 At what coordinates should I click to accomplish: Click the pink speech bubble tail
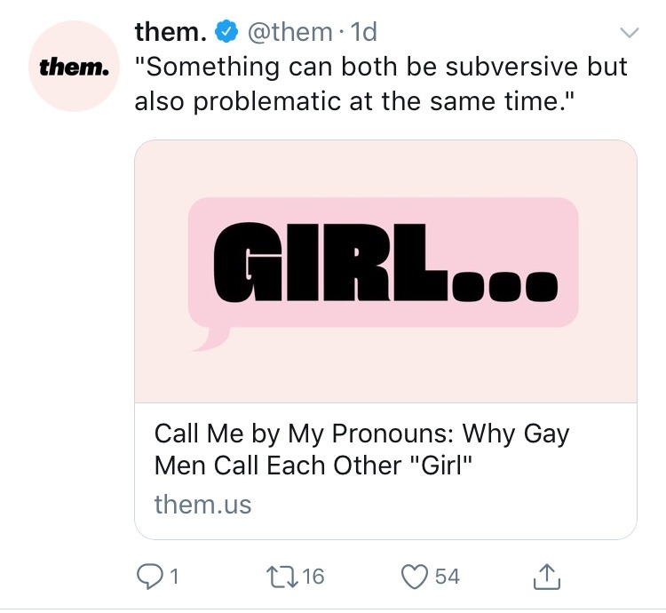coord(210,338)
